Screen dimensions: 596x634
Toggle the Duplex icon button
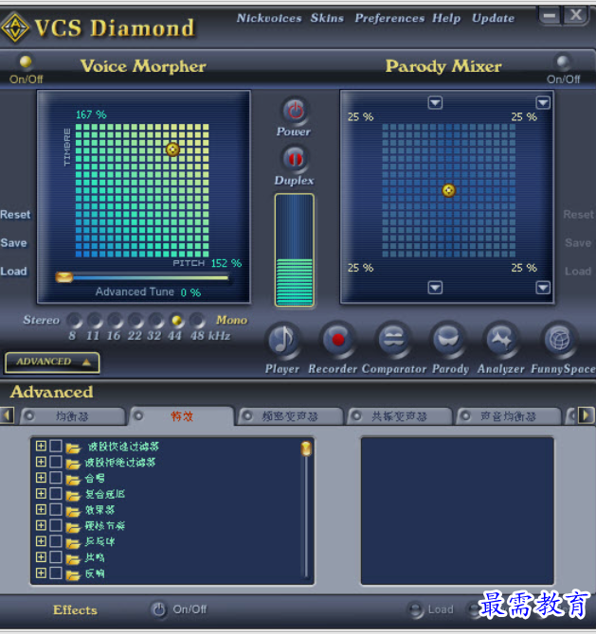pyautogui.click(x=296, y=158)
